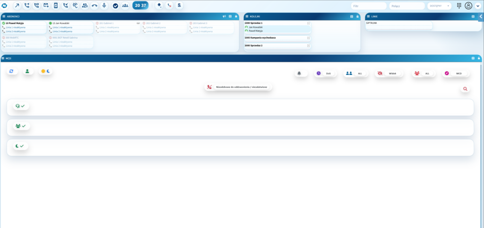
Task: Select subscriber 13 Jan Kowalski
Action: pos(61,23)
